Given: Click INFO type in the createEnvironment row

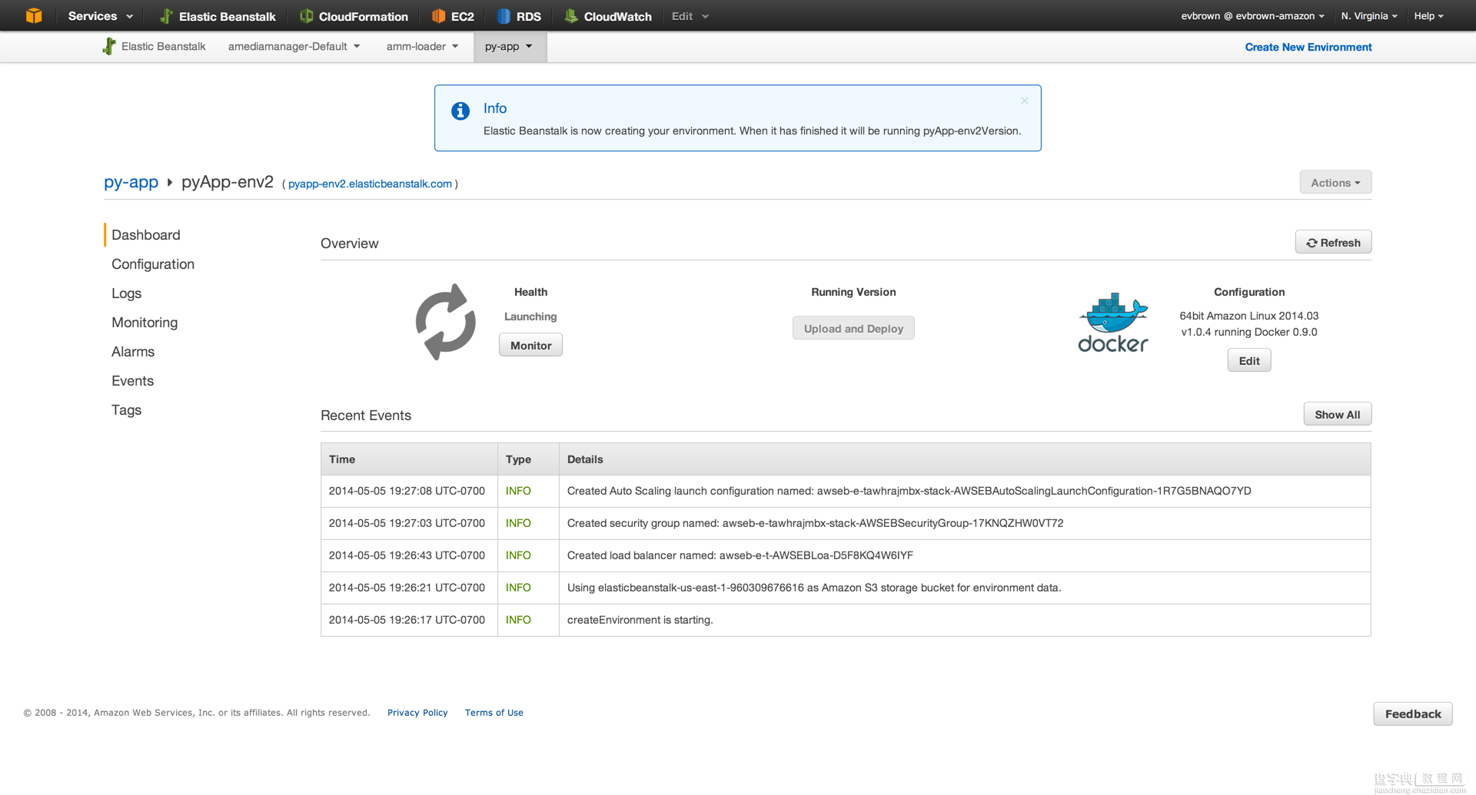Looking at the screenshot, I should click(x=518, y=620).
